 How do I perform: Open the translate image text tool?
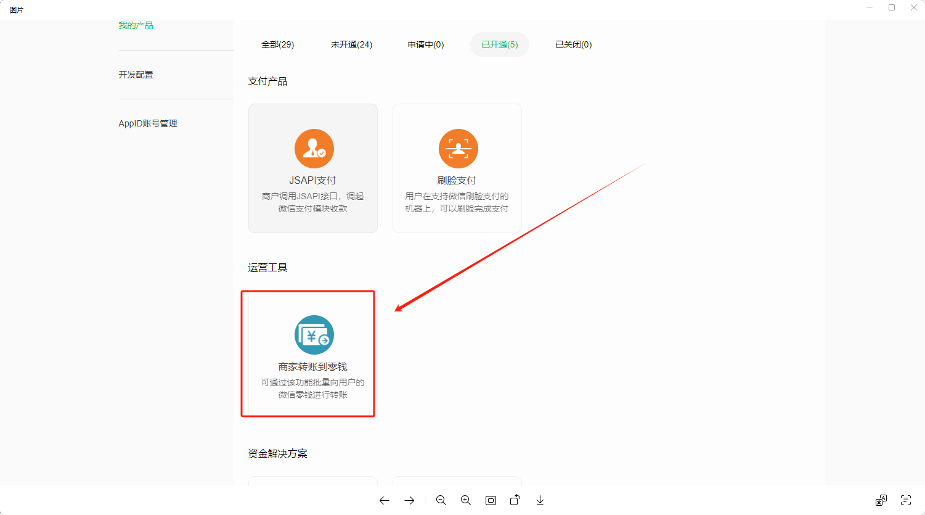click(x=881, y=500)
